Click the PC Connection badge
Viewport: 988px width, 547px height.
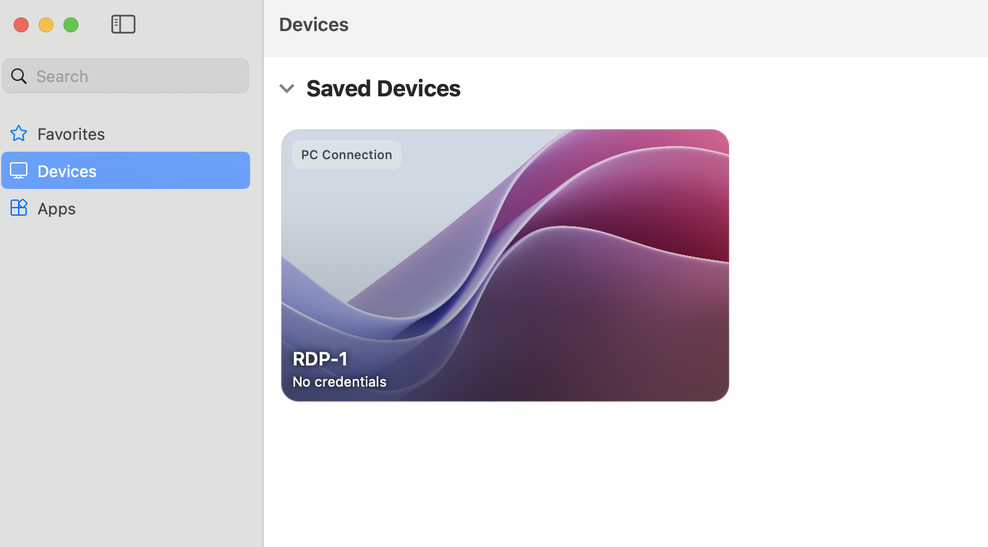click(347, 155)
